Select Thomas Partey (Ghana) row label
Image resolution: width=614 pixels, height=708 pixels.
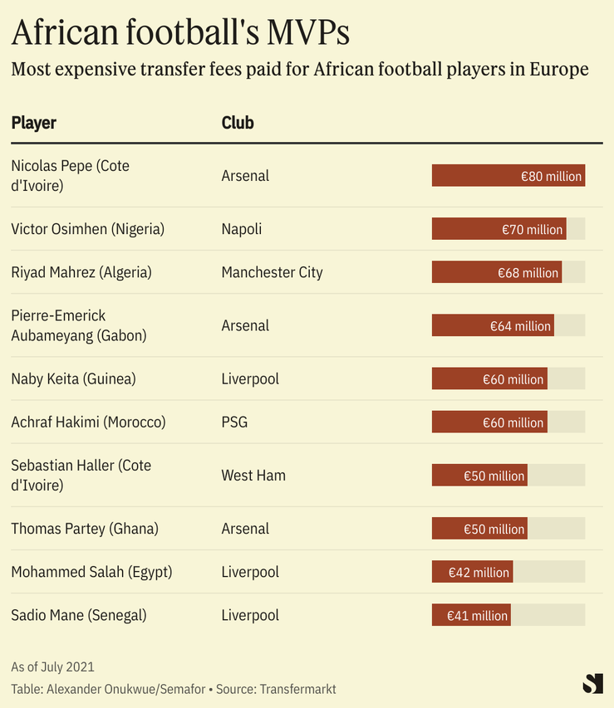pos(85,529)
